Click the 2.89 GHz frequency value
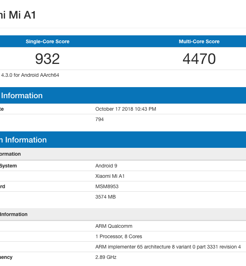 pos(106,257)
